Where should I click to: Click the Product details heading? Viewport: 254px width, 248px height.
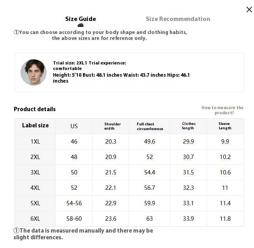click(35, 109)
